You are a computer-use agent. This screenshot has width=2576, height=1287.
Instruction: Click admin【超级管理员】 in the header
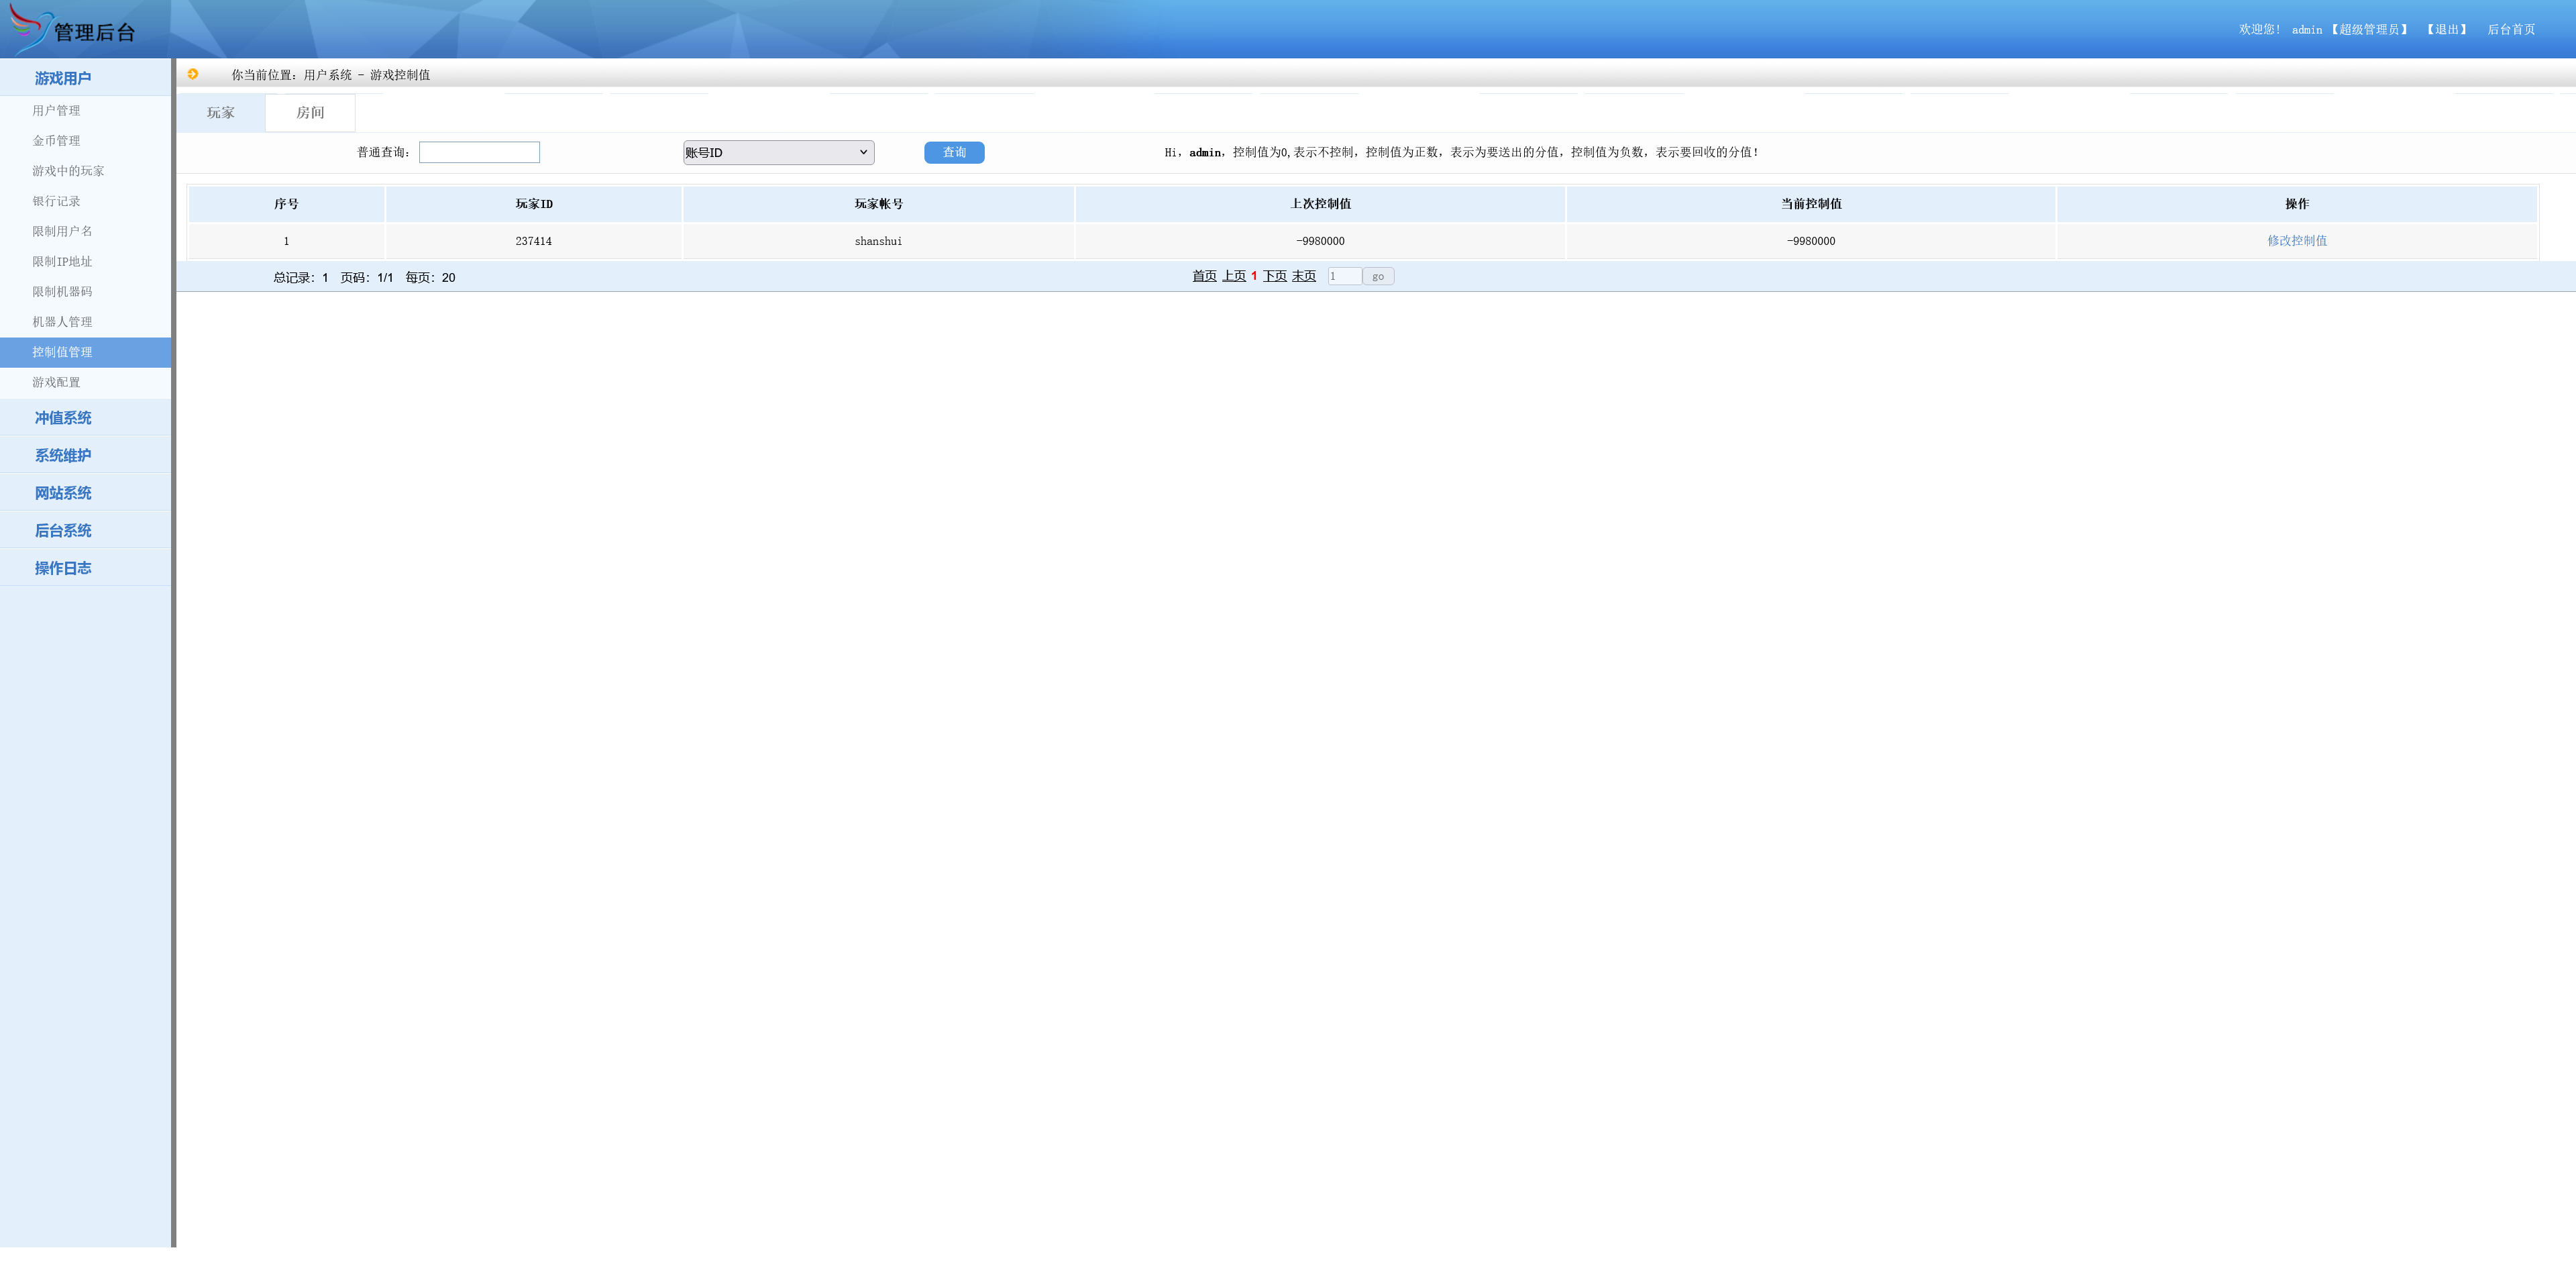point(2350,30)
